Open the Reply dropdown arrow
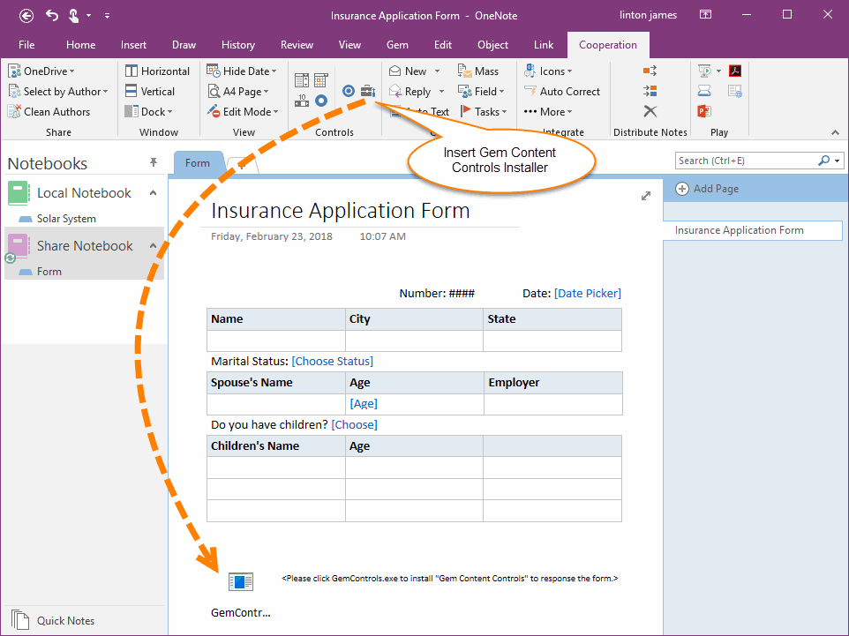The width and height of the screenshot is (849, 636). (x=441, y=92)
